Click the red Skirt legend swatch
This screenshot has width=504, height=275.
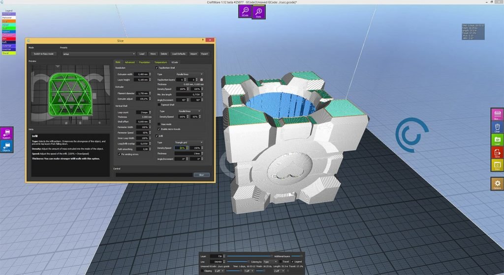click(8, 39)
